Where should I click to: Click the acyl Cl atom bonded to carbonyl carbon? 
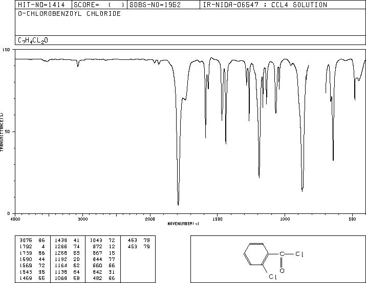[299, 254]
